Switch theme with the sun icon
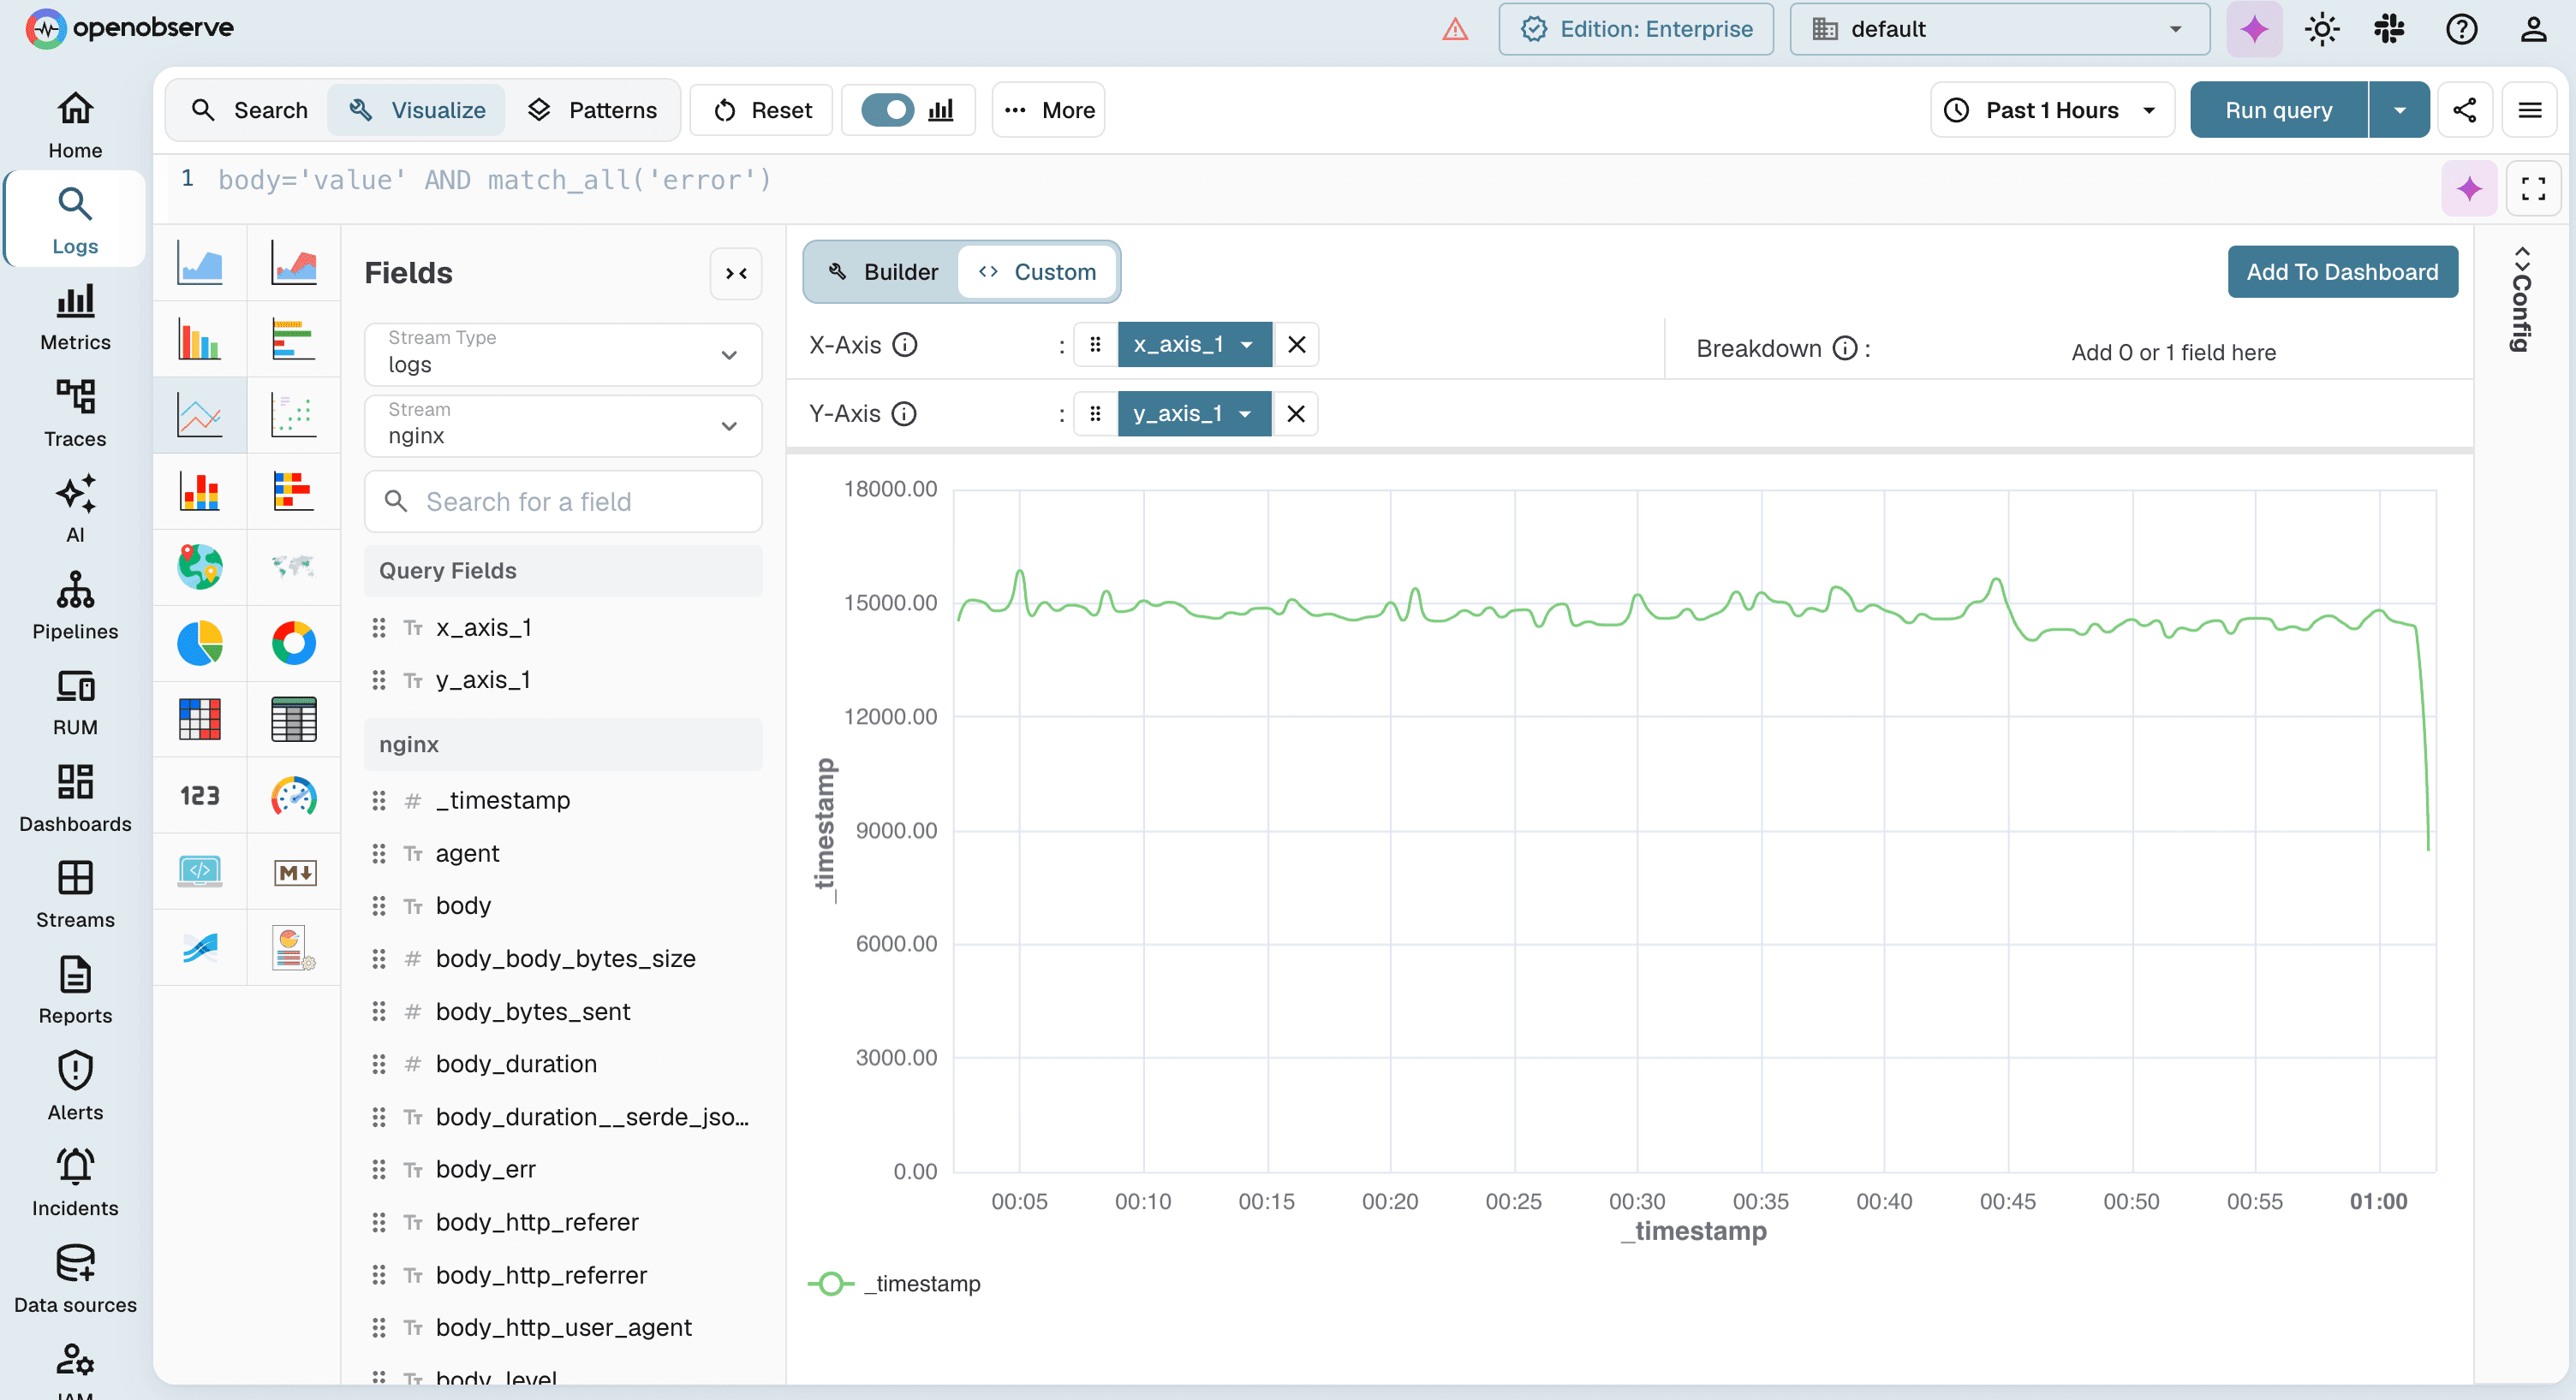Image resolution: width=2576 pixels, height=1400 pixels. point(2322,29)
